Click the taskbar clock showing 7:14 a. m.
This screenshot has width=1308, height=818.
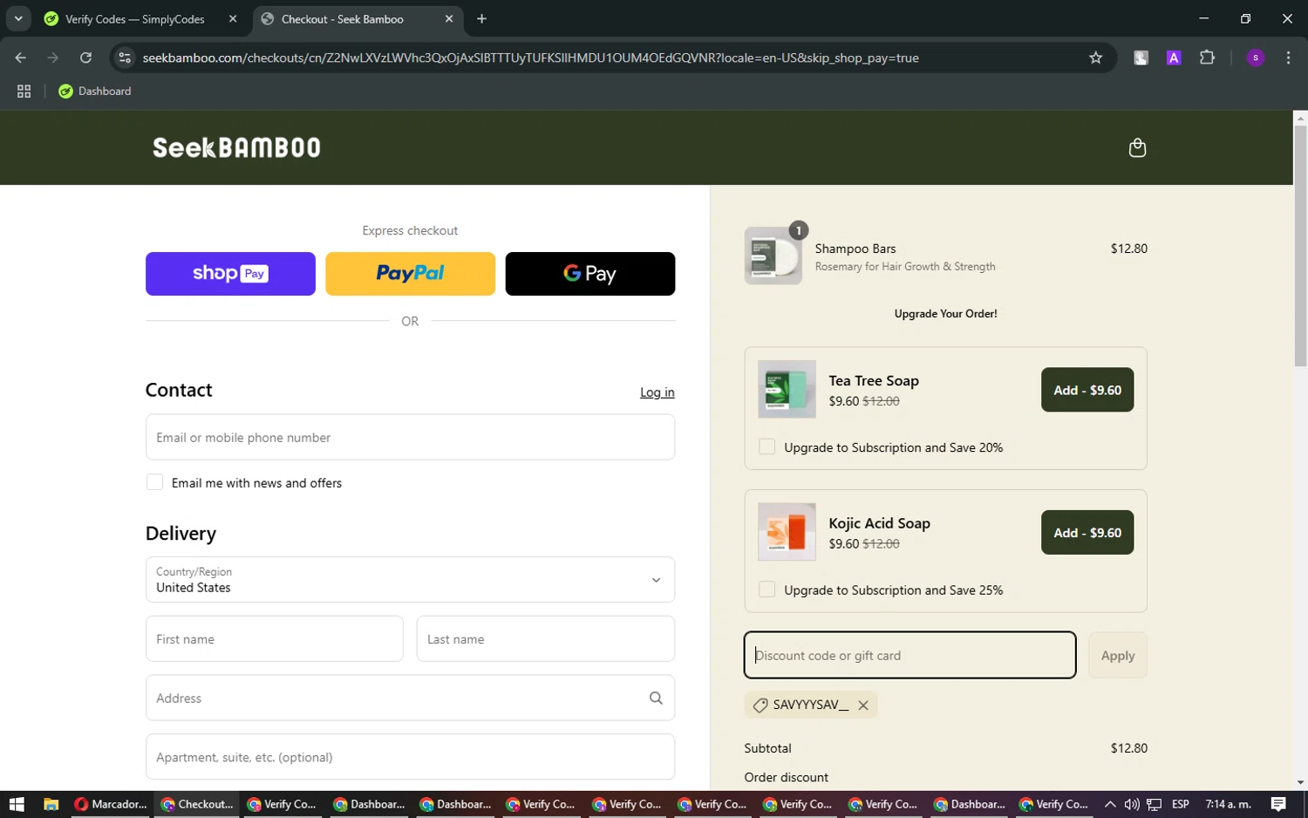[x=1228, y=804]
